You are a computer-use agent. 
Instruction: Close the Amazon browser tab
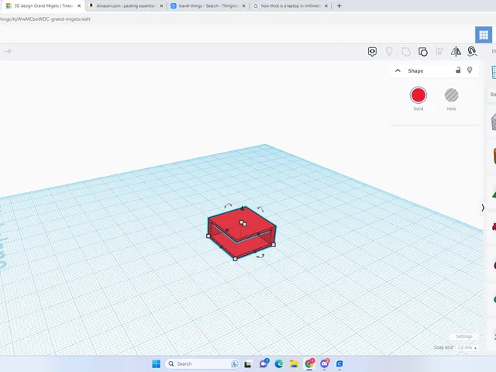[x=161, y=5]
